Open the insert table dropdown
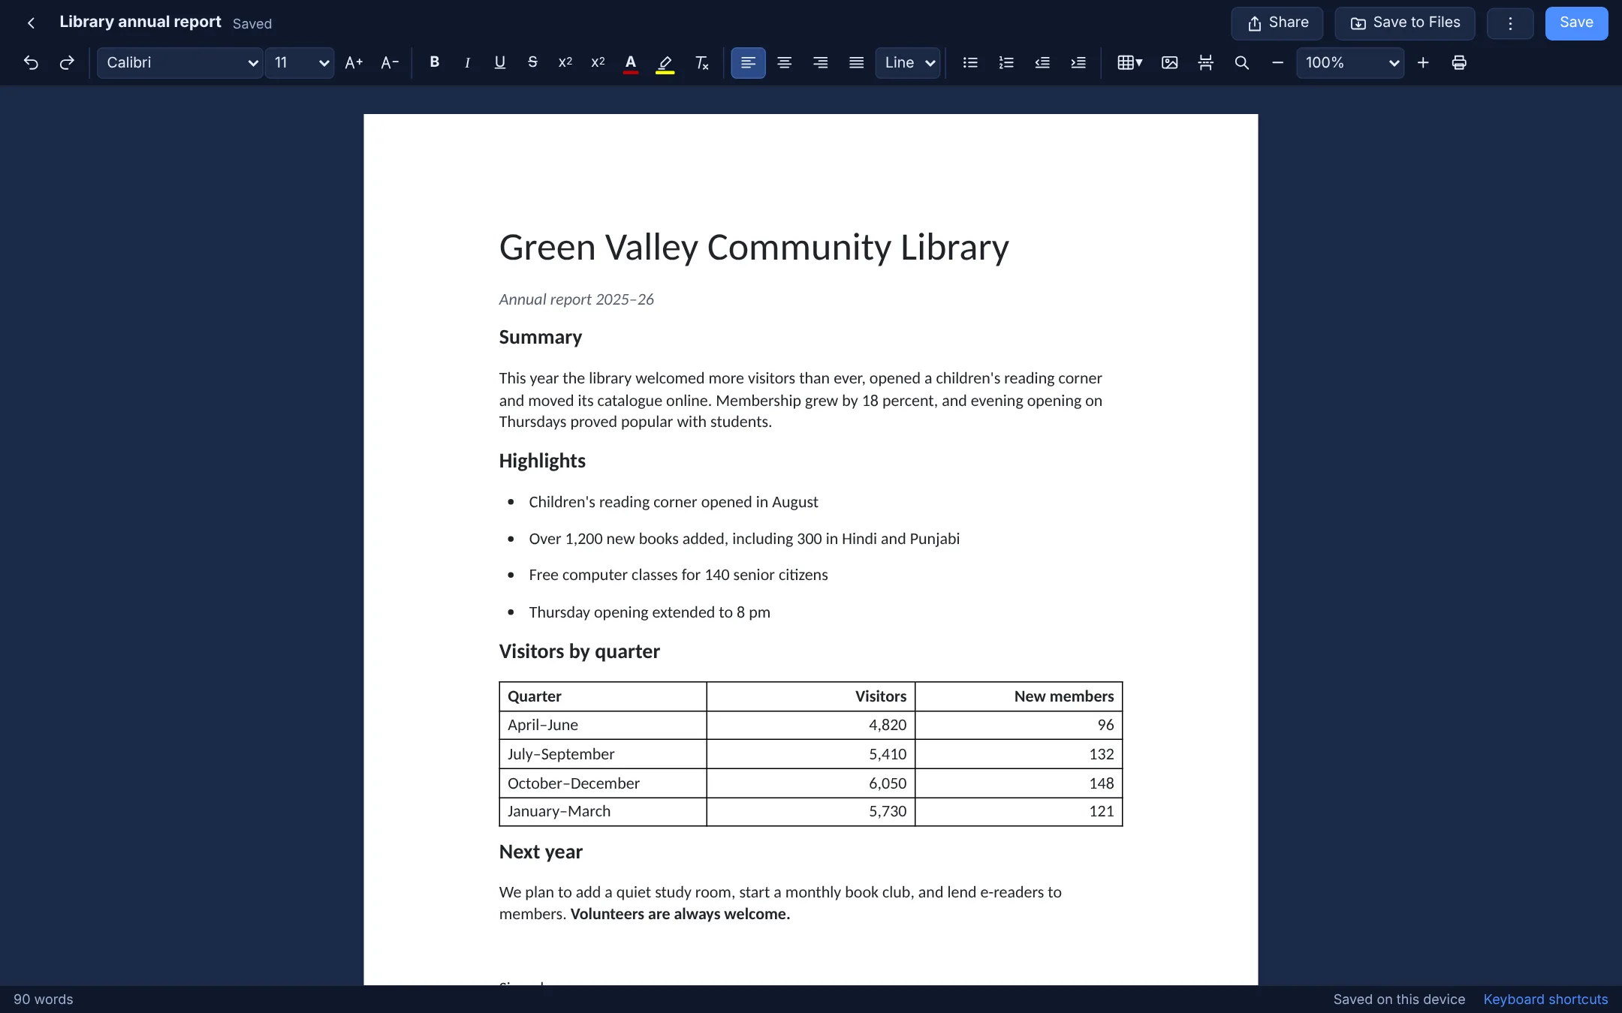 pyautogui.click(x=1129, y=63)
